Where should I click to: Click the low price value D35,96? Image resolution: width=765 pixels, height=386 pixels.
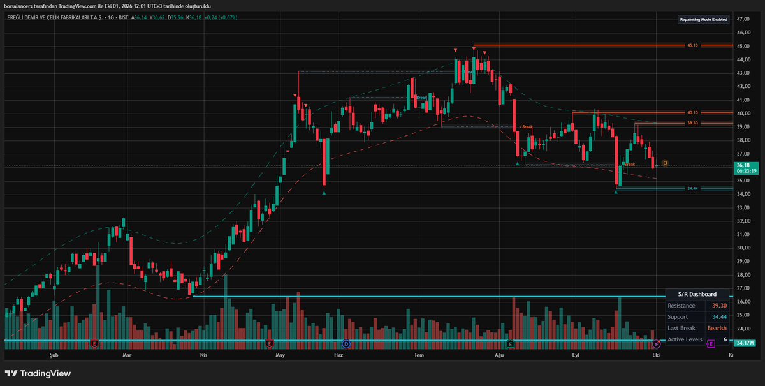point(177,17)
